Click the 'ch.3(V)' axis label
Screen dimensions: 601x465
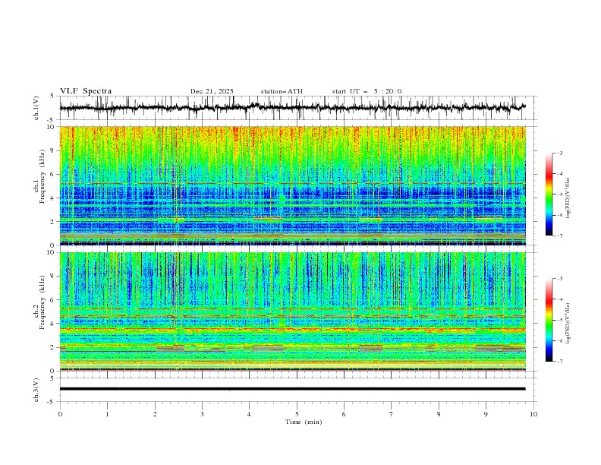pos(36,390)
